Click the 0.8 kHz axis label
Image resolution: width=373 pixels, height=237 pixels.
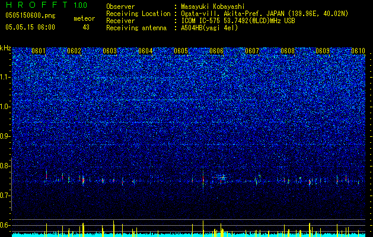pyautogui.click(x=5, y=166)
